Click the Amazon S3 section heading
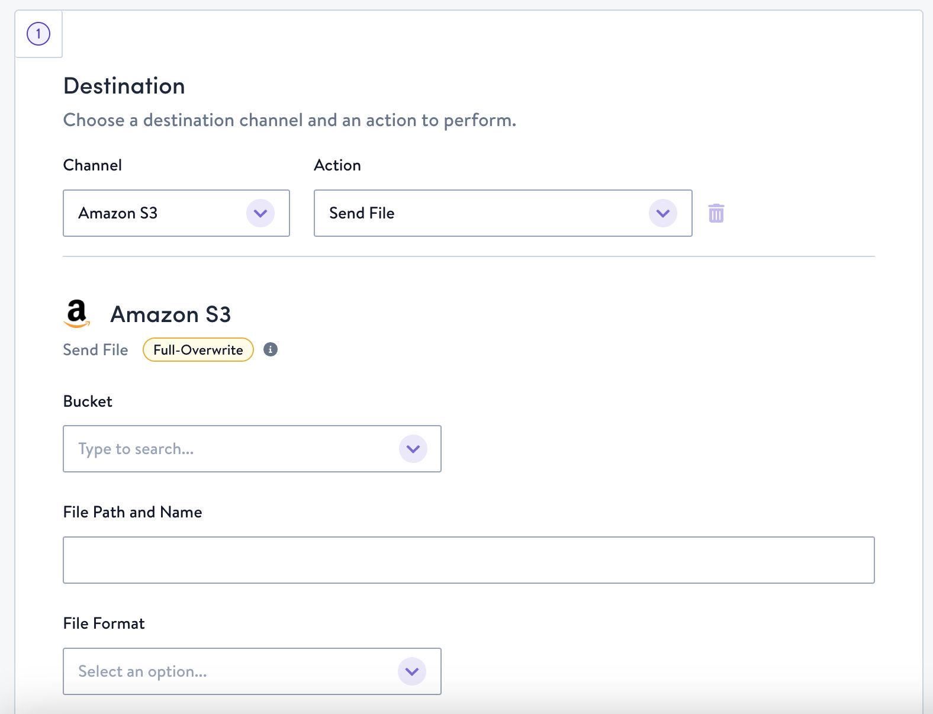933x714 pixels. [x=170, y=314]
